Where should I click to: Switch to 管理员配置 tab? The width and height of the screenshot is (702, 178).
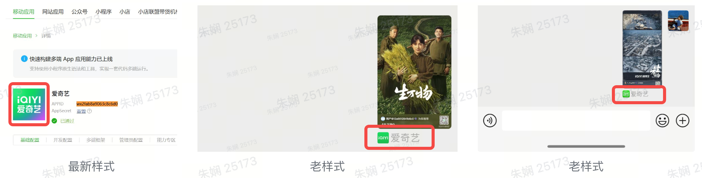(131, 140)
